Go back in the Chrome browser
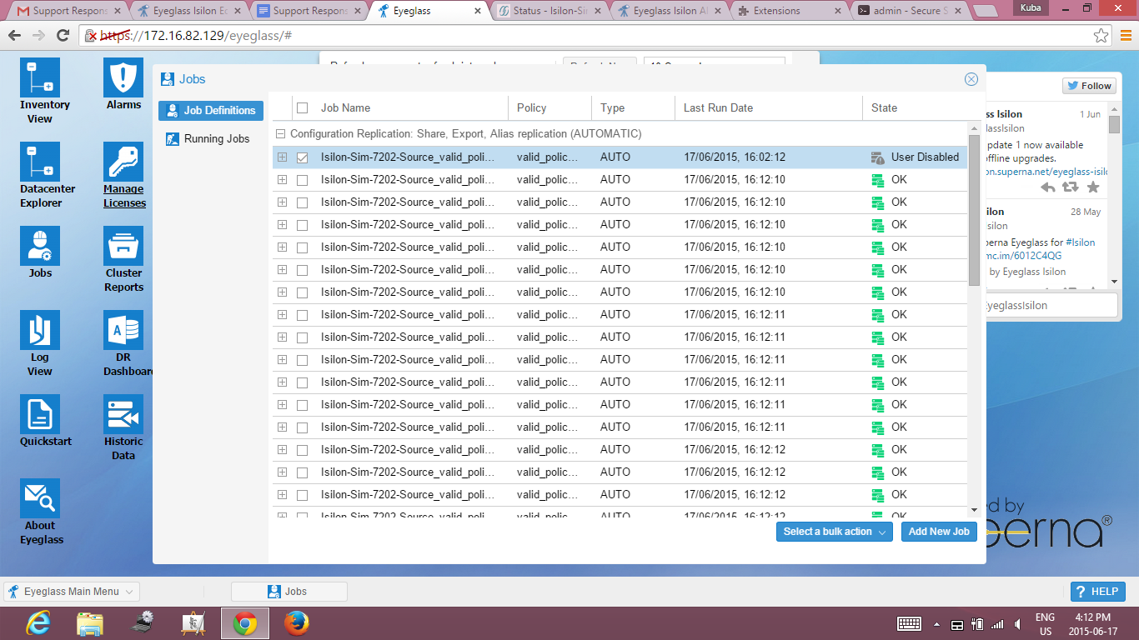The image size is (1139, 640). (14, 36)
